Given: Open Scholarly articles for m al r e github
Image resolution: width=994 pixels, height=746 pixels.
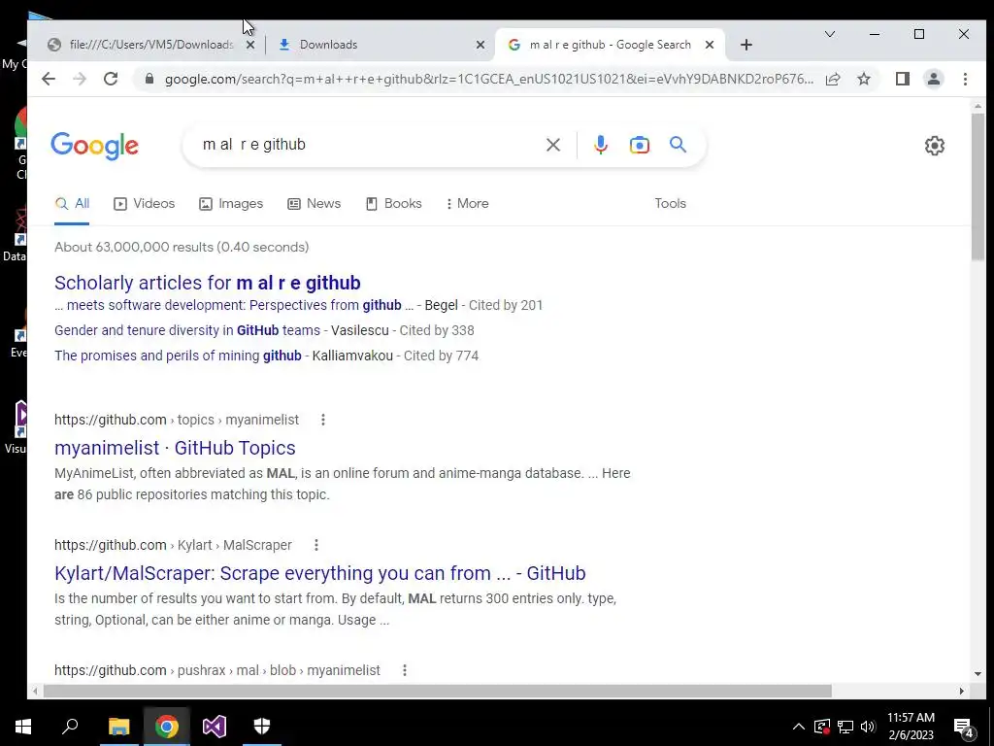Looking at the screenshot, I should tap(208, 283).
